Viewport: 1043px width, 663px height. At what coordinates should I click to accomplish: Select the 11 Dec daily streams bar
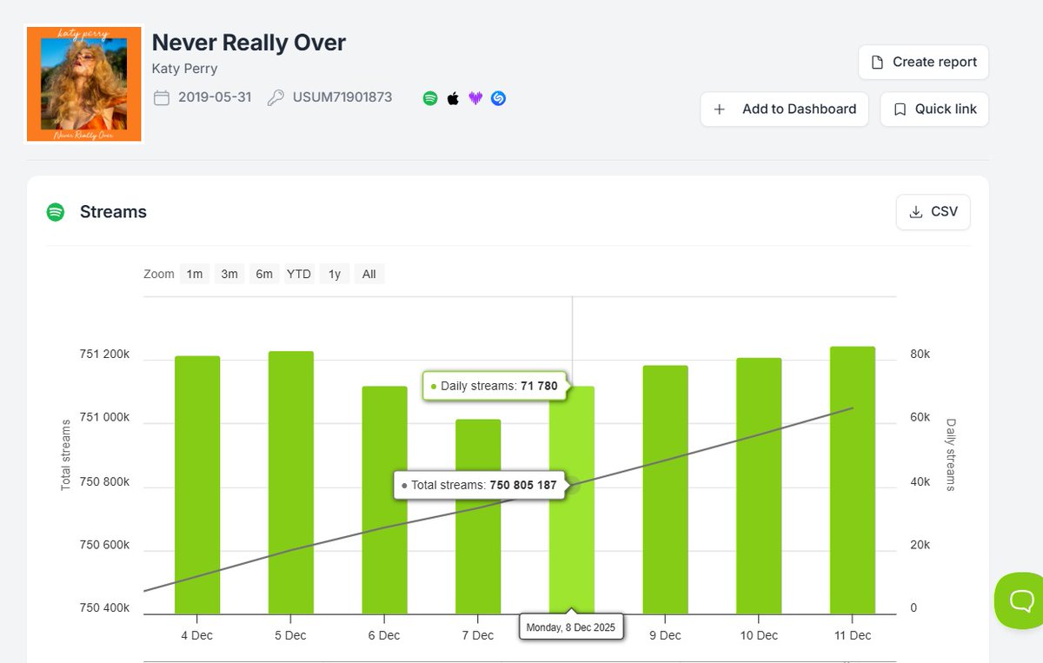pos(853,481)
